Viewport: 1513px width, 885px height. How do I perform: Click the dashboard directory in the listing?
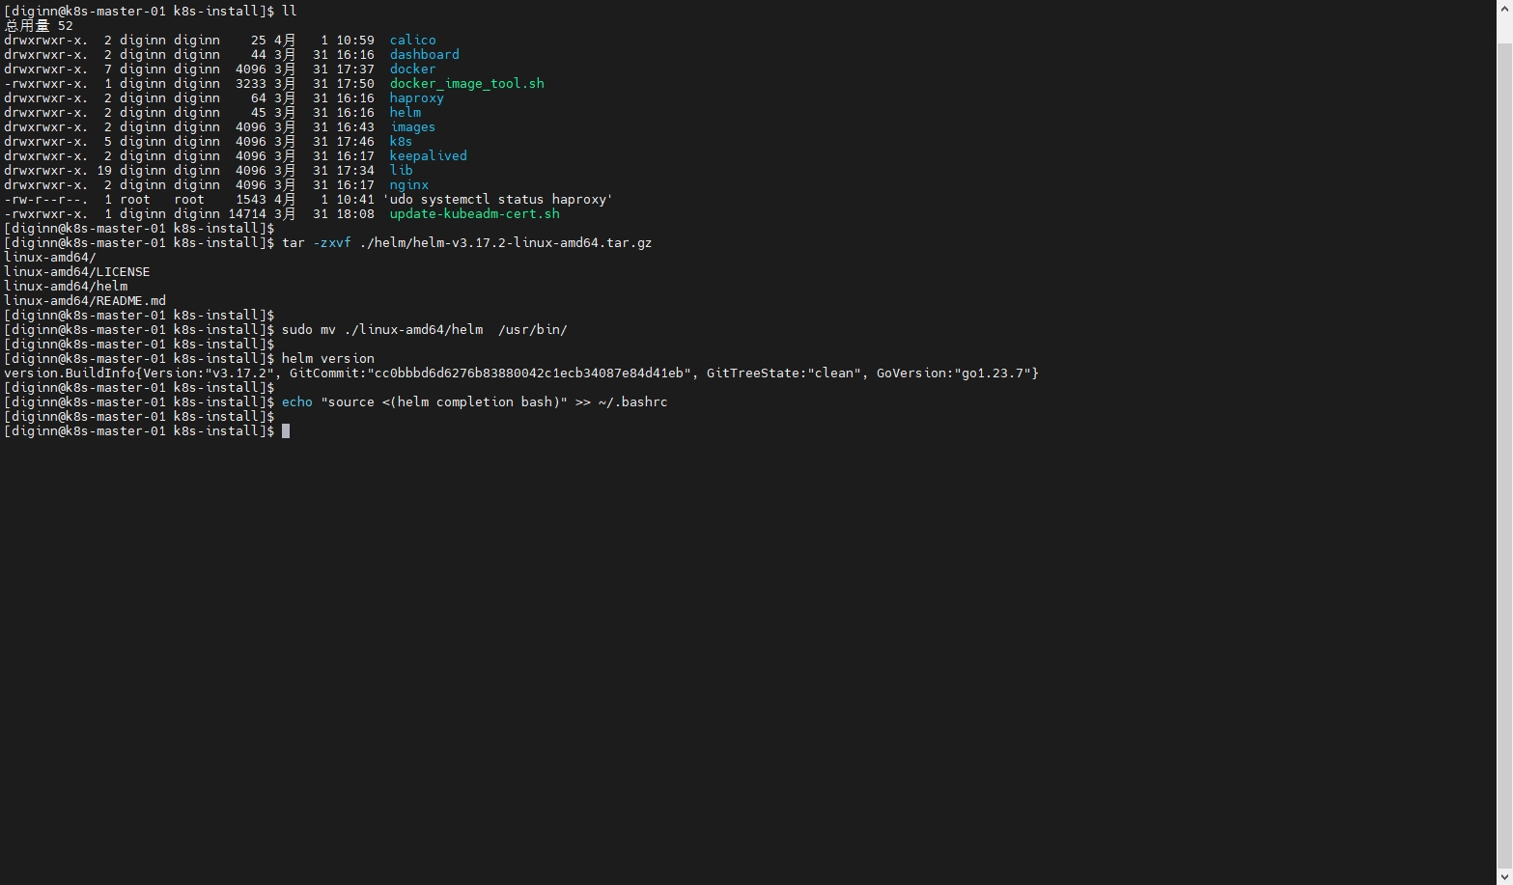click(424, 55)
